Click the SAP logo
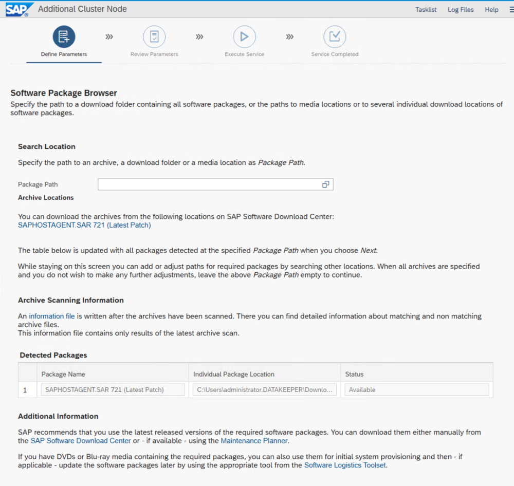 click(19, 9)
